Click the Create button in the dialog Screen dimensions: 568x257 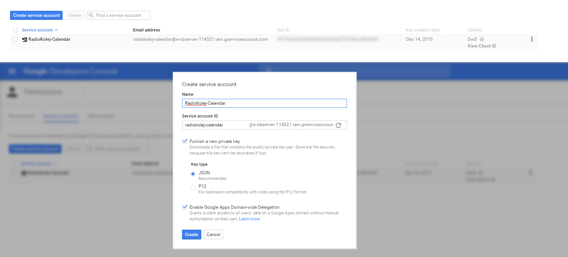tap(191, 235)
